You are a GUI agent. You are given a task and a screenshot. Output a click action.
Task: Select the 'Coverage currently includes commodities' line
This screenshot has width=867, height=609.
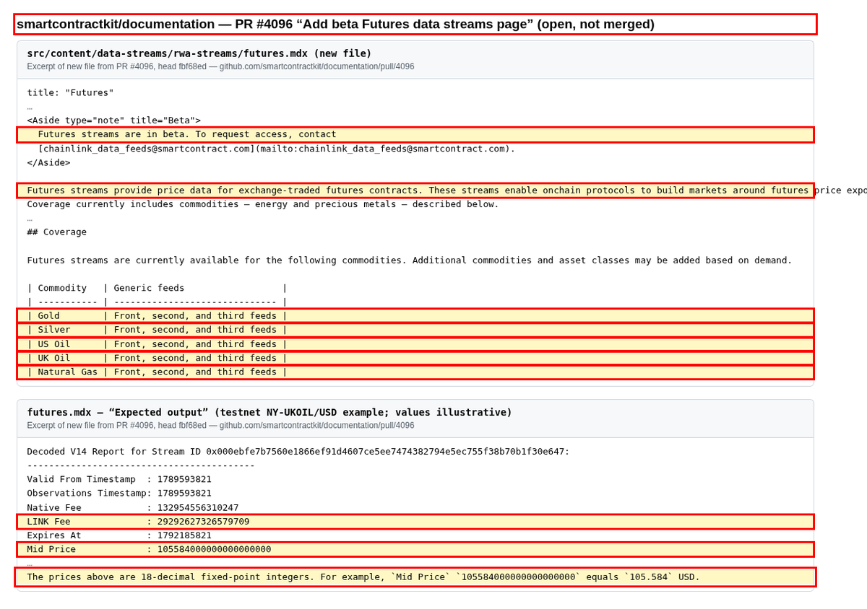(263, 204)
